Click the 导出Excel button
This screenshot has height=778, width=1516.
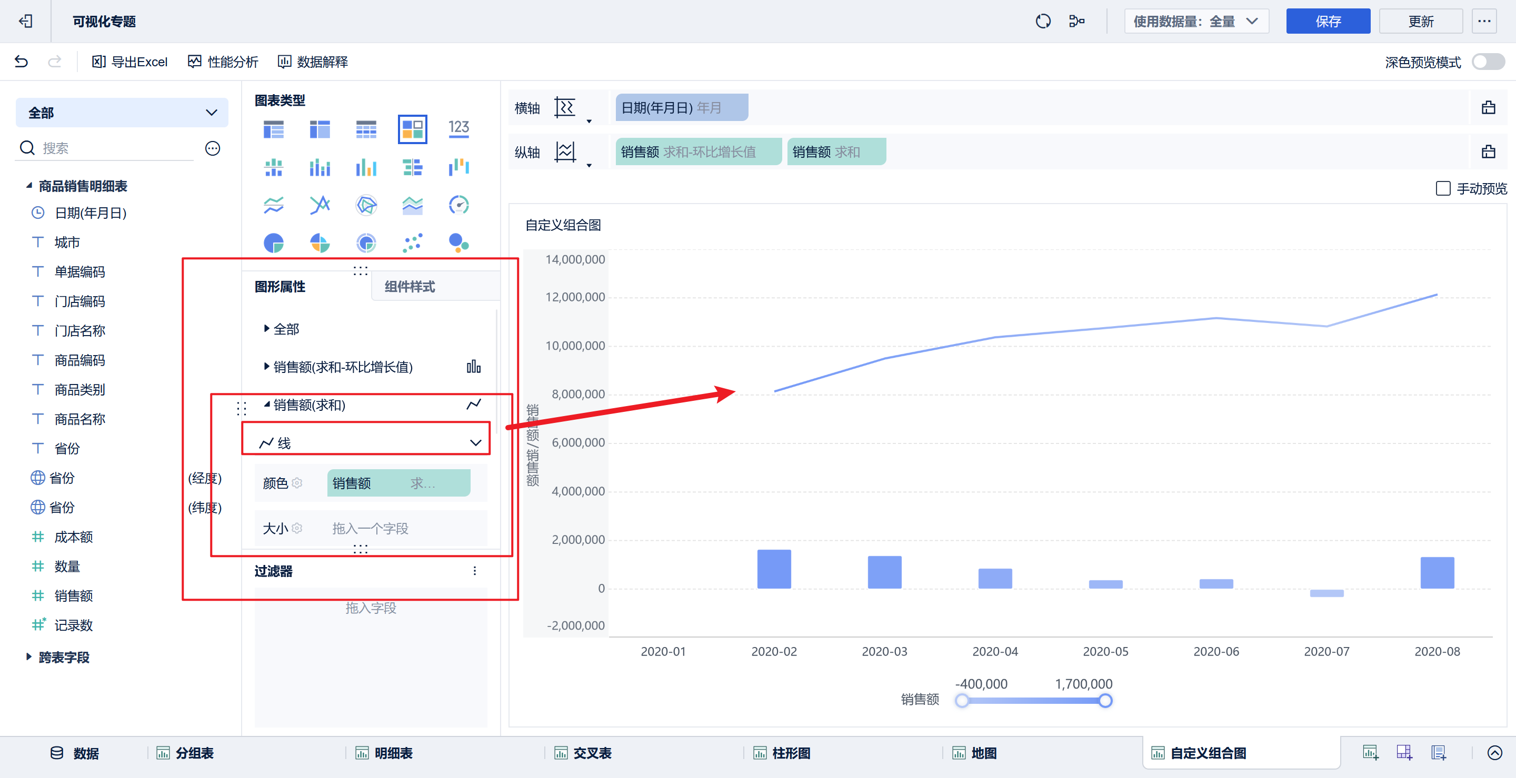(129, 62)
